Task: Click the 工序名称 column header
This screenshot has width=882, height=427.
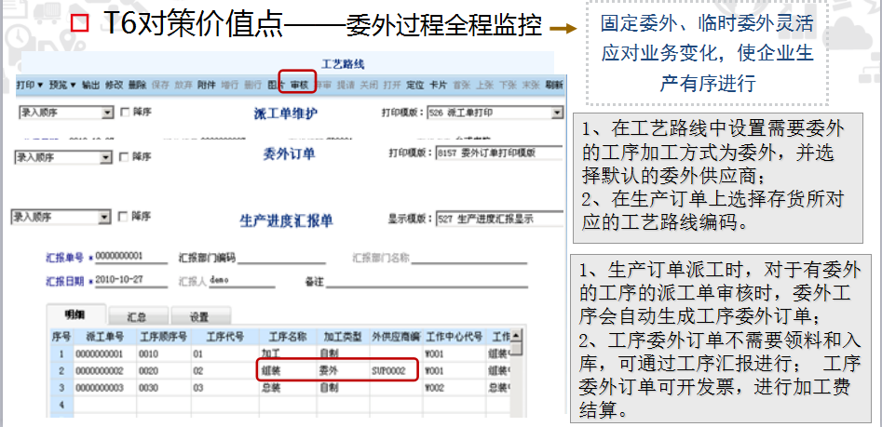Action: 288,337
